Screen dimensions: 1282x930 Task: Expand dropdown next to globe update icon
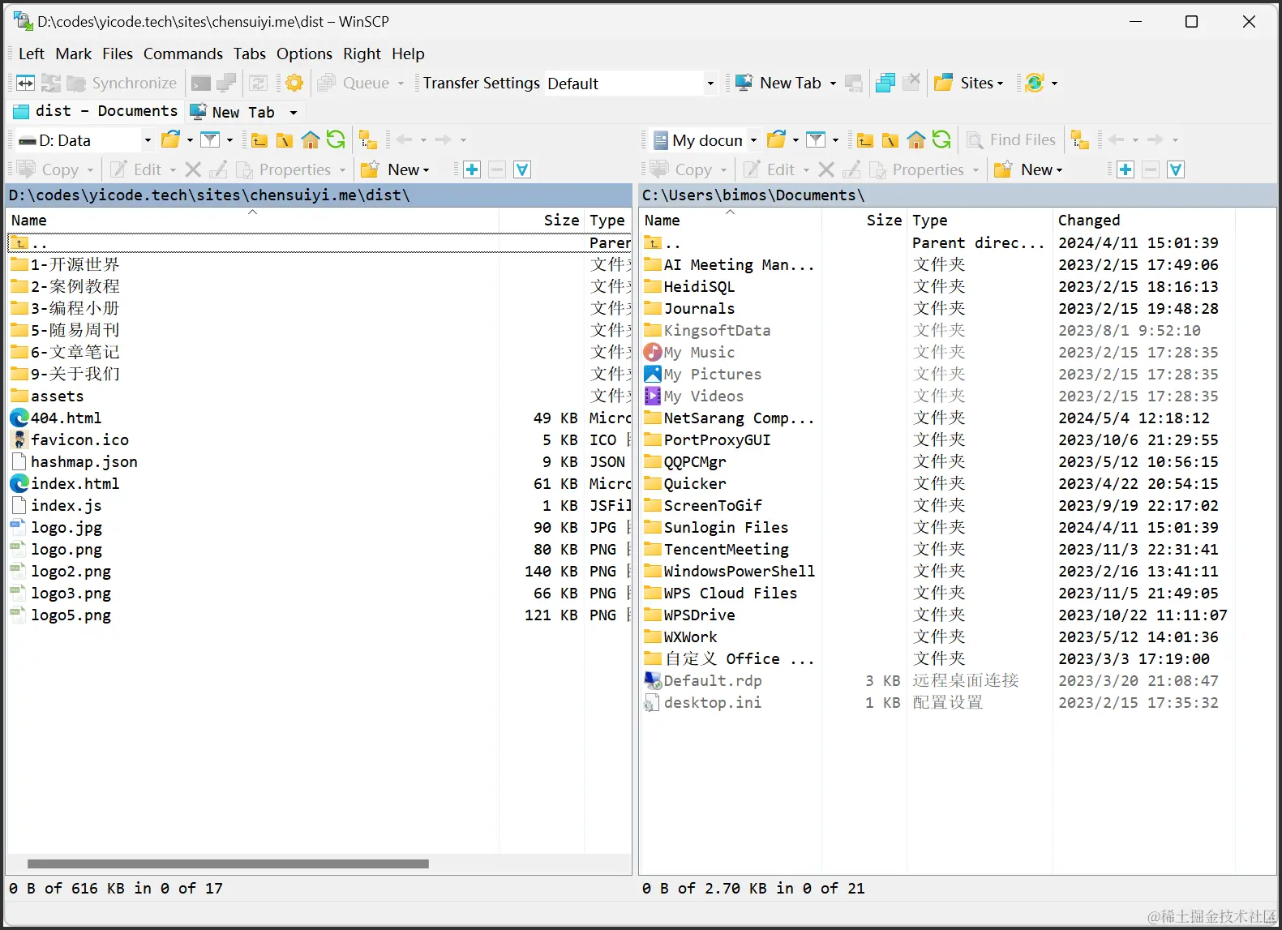(x=1054, y=84)
